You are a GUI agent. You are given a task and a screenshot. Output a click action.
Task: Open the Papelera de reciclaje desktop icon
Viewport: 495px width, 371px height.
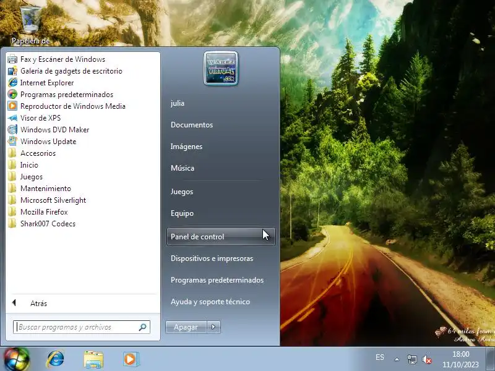[x=30, y=24]
